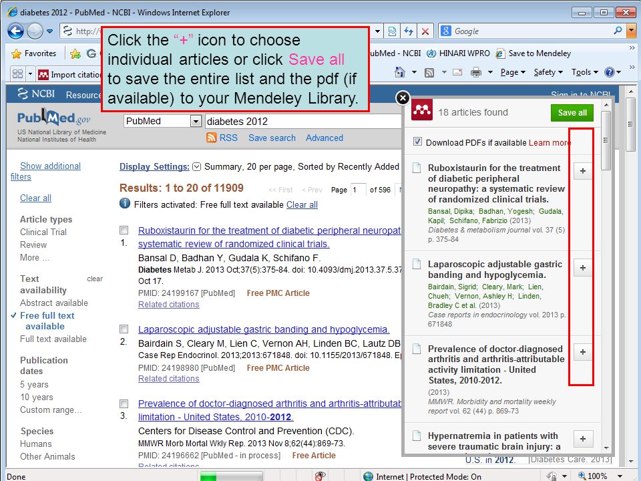The image size is (641, 481).
Task: Open the Print options dropdown arrow
Action: (490, 72)
